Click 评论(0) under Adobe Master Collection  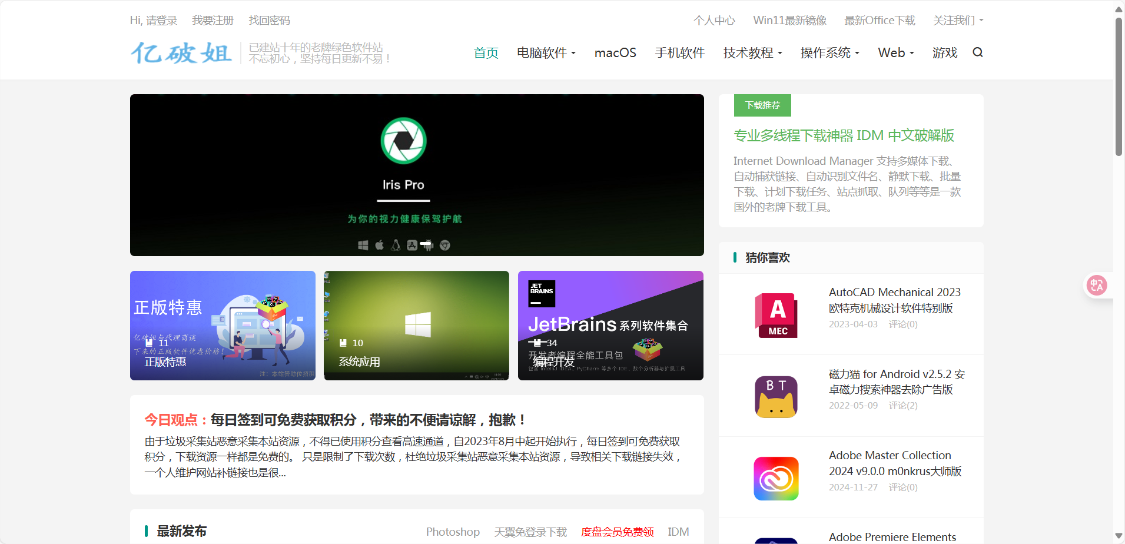(x=903, y=487)
